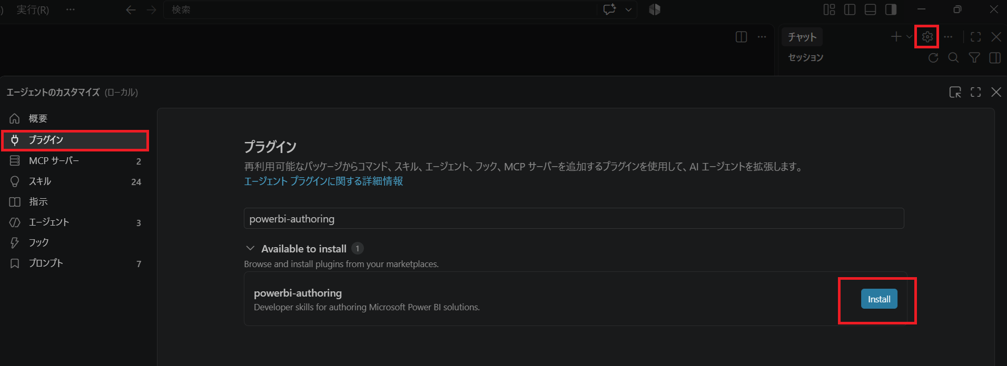1007x366 pixels.
Task: Install the powerbi-authoring plugin
Action: [879, 299]
